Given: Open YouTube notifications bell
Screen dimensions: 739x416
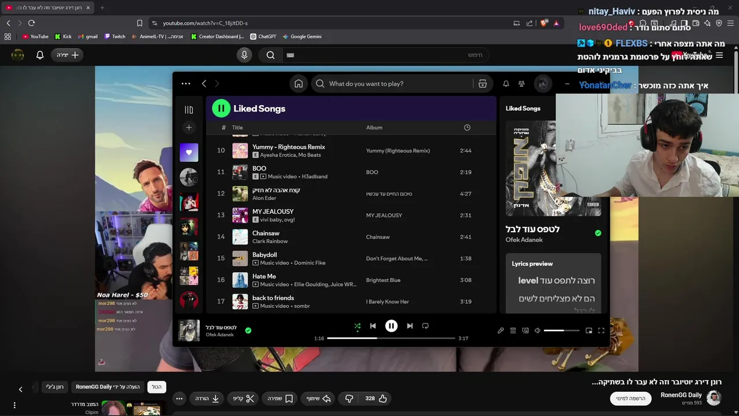Looking at the screenshot, I should [x=40, y=55].
